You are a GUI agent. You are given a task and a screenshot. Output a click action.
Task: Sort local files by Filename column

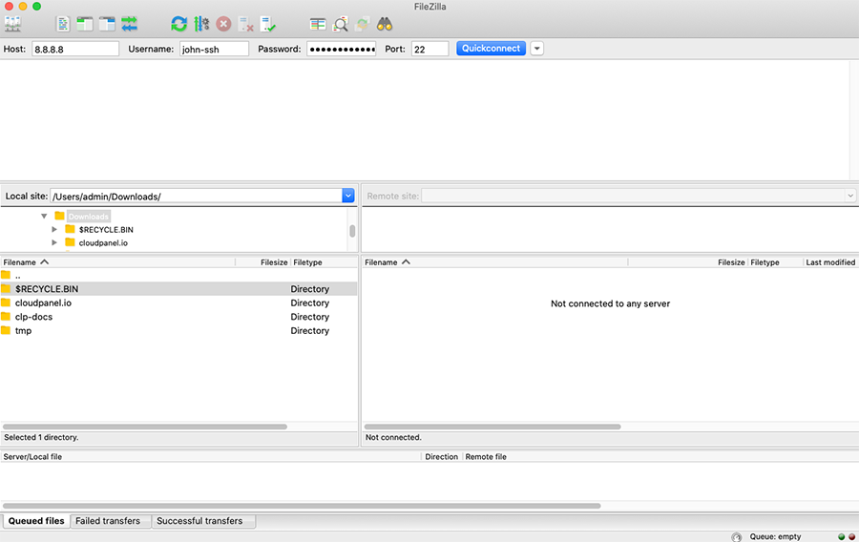tap(117, 262)
